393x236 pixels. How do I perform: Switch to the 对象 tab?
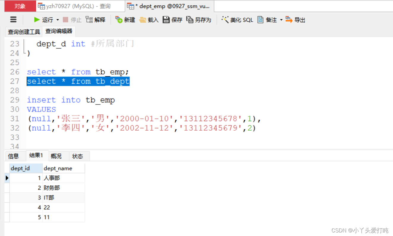pos(20,6)
